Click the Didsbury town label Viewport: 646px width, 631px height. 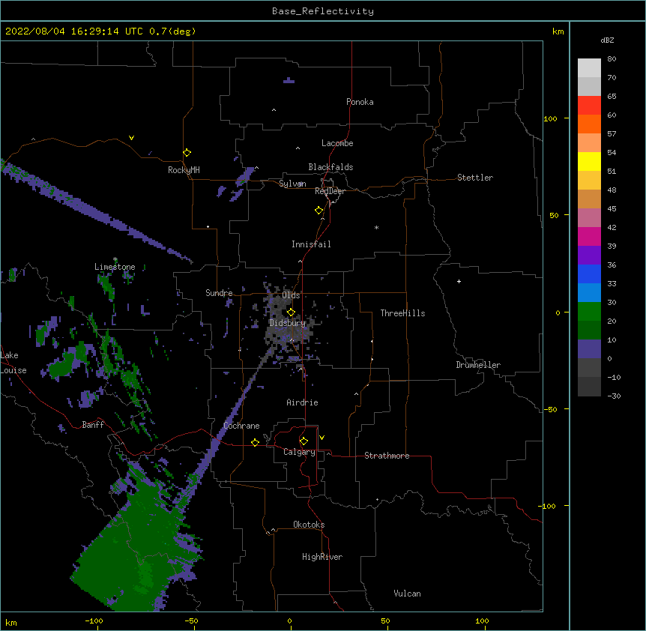287,323
